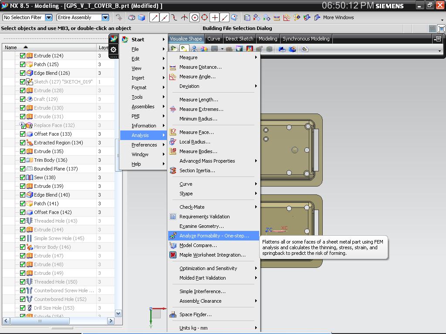
Task: Click the Requirements Validation icon
Action: point(172,217)
